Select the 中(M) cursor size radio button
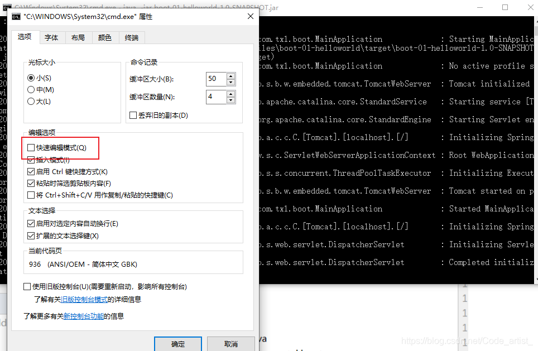 pos(31,89)
